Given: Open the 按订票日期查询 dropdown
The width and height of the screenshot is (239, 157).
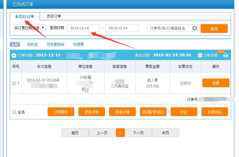Looking at the screenshot, I should pyautogui.click(x=29, y=28).
